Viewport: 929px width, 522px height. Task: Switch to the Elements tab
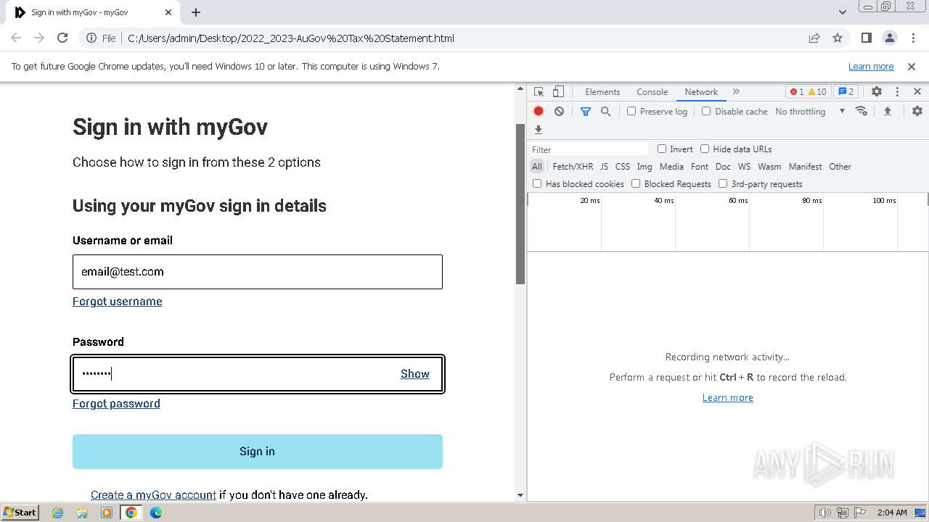(x=602, y=92)
